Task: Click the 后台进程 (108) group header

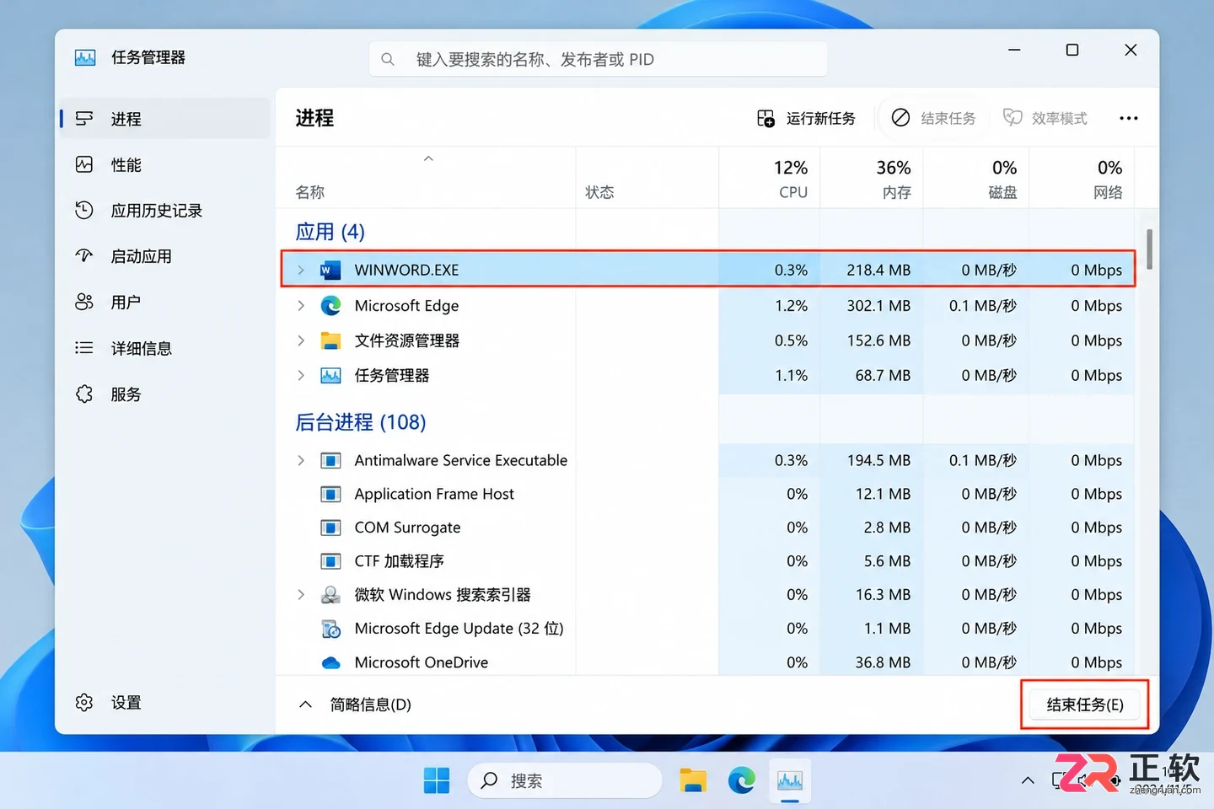Action: 361,421
